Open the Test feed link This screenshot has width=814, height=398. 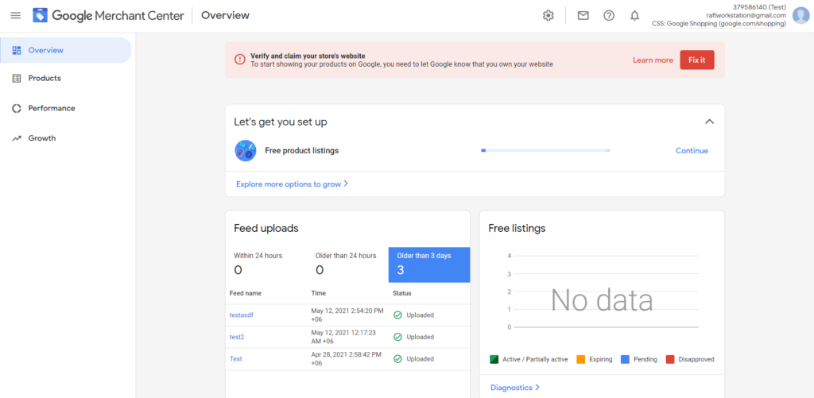(x=235, y=358)
